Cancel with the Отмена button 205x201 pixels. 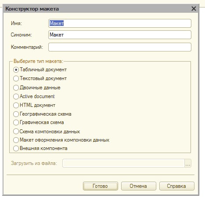click(139, 186)
